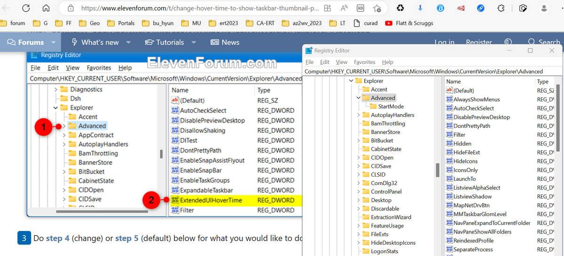Select the StartMode folder in Registry Editor tree

(x=386, y=107)
